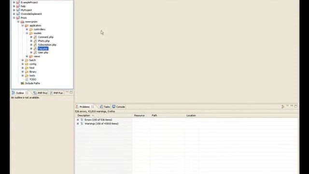309x174 pixels.
Task: Expand the ExampleProject project node
Action: point(14,2)
